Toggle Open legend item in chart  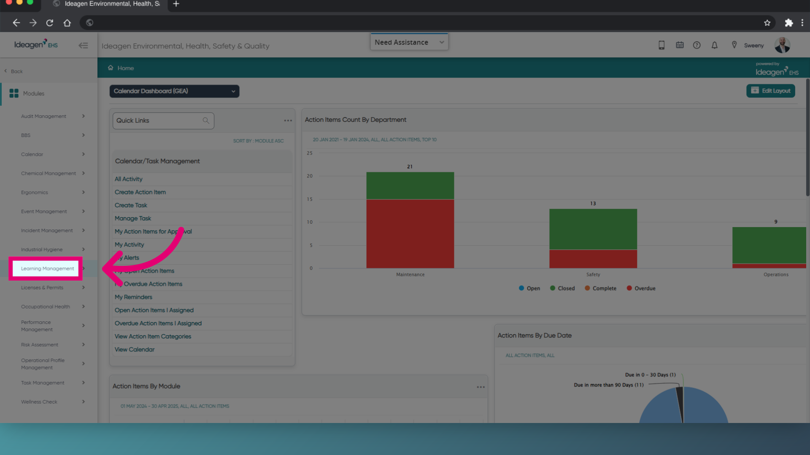(x=529, y=288)
